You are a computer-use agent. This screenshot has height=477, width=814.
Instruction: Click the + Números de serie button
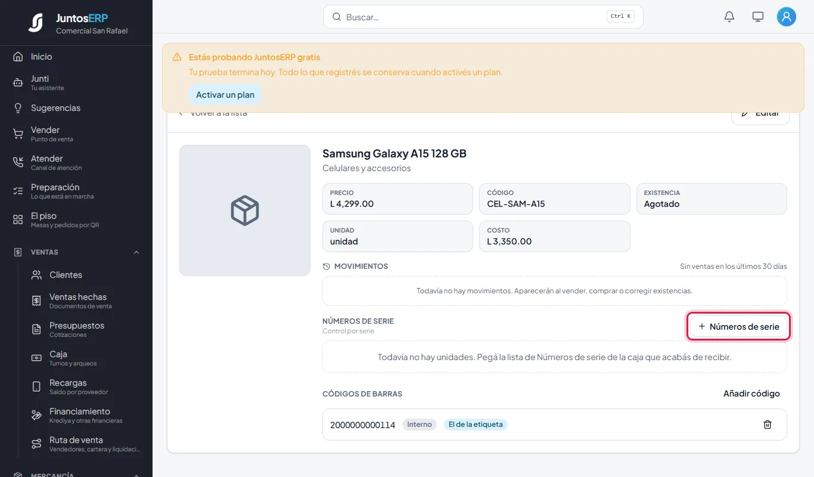pyautogui.click(x=739, y=327)
